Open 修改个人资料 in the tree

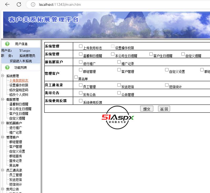coord(19,95)
